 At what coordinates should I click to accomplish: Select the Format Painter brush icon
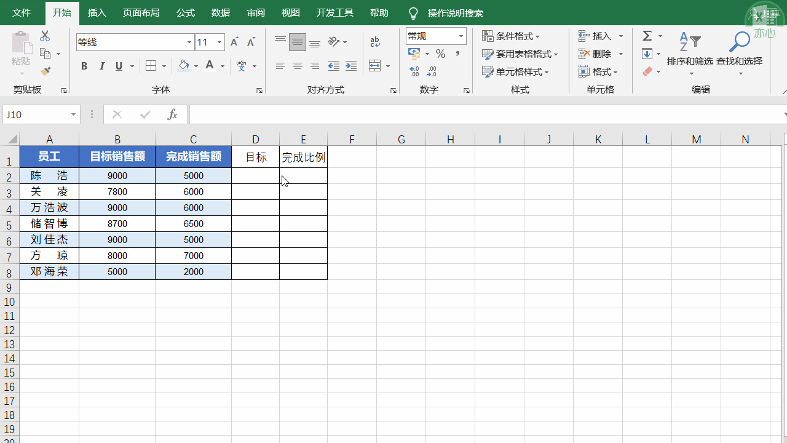coord(45,71)
